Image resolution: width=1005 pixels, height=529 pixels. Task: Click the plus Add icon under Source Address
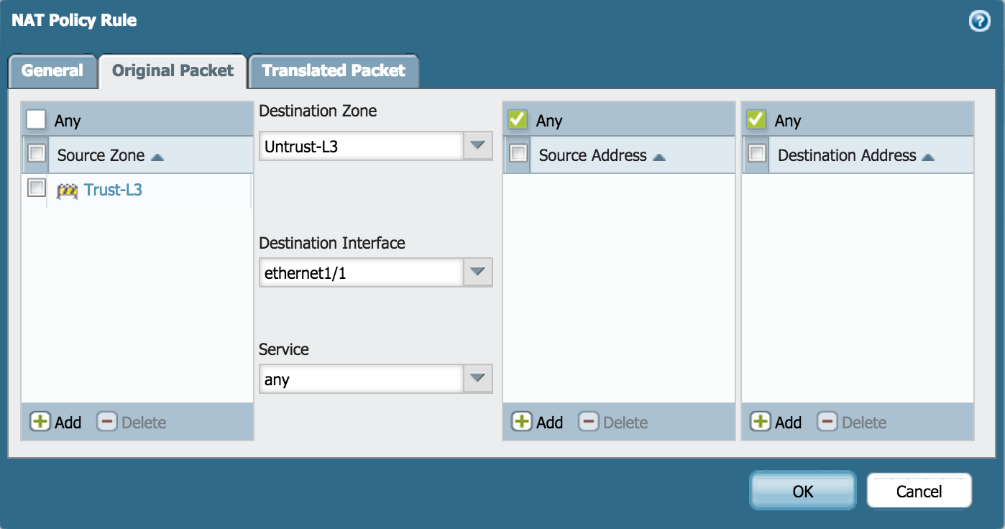click(521, 422)
